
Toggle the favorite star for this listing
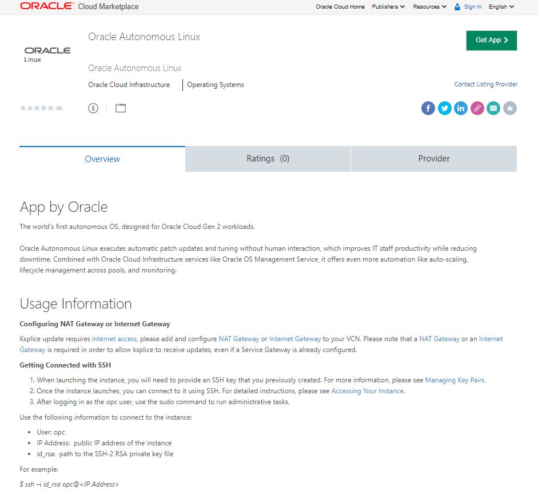(509, 108)
